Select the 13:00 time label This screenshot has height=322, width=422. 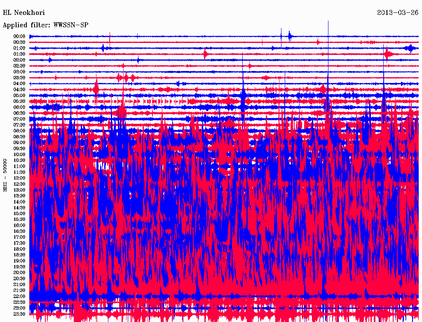coord(19,190)
